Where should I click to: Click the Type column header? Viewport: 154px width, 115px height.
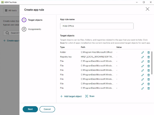tap(62, 47)
